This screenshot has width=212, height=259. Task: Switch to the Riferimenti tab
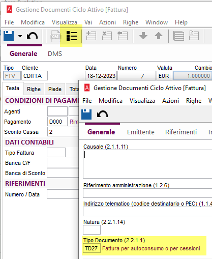(x=181, y=132)
